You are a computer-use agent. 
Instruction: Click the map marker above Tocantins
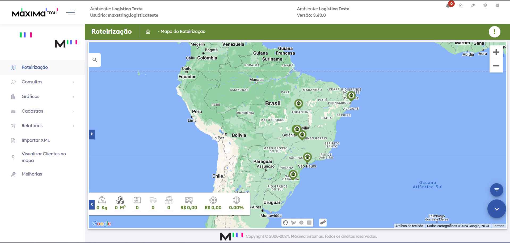coord(299,104)
